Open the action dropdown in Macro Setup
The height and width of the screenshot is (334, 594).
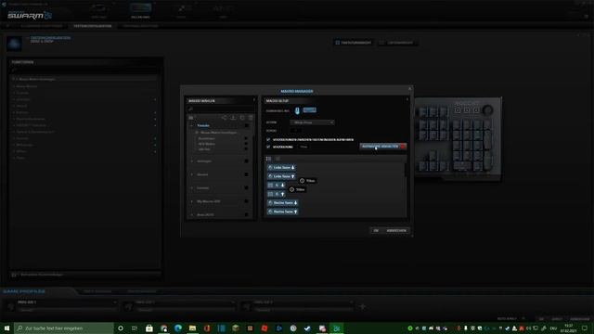click(x=312, y=122)
